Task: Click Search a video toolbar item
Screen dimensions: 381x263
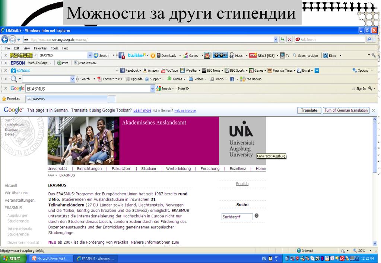Action: pos(305,55)
